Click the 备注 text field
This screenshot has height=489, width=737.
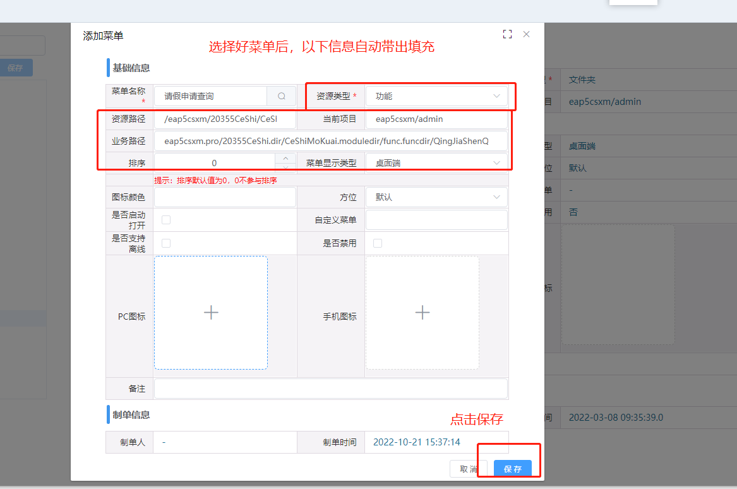pos(331,389)
